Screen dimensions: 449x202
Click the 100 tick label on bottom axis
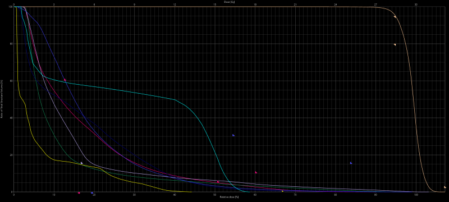(416, 195)
